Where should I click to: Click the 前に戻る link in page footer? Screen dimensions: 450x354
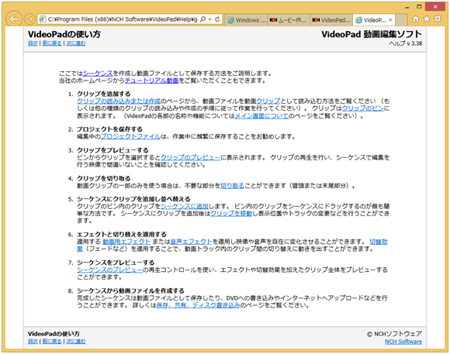(52, 342)
